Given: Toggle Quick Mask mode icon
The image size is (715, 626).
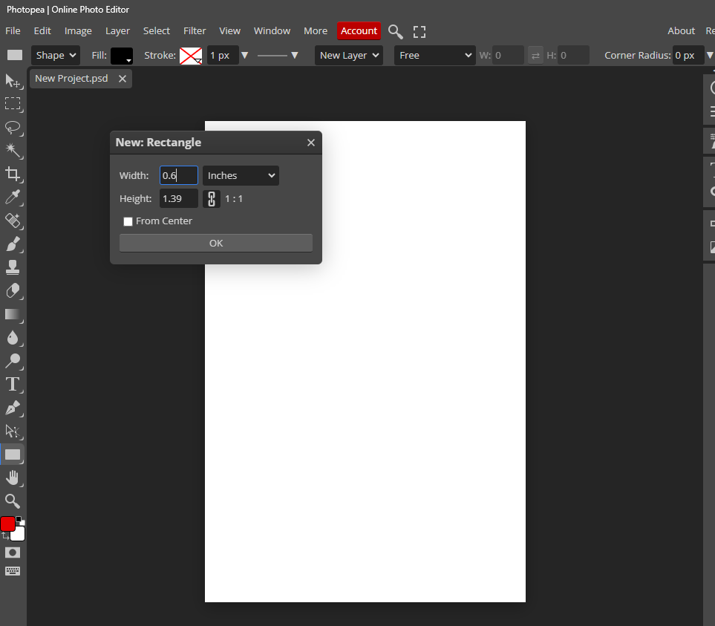Looking at the screenshot, I should 13,552.
